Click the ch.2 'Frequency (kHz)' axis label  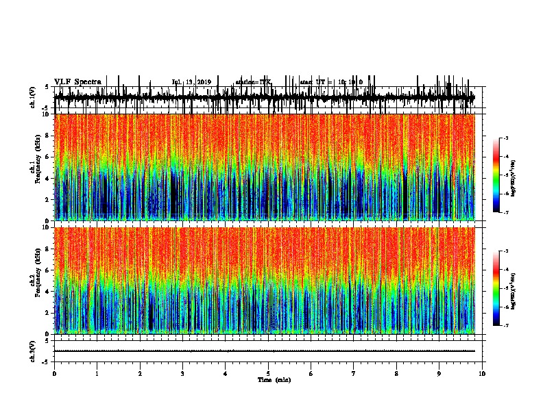38,272
